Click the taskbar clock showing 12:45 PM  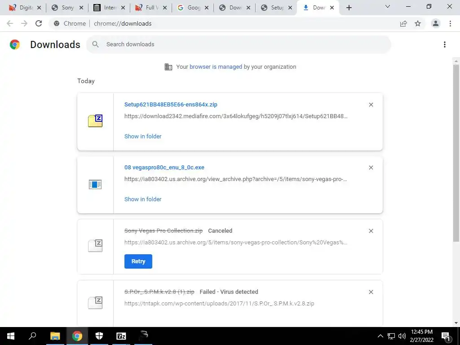(x=421, y=336)
